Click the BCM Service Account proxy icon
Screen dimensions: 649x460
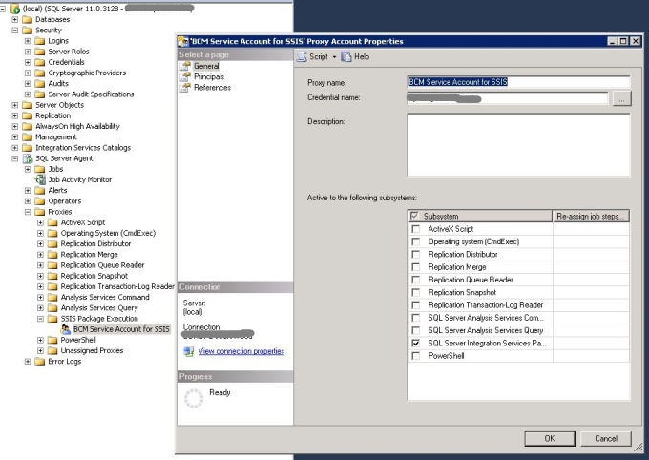point(66,329)
